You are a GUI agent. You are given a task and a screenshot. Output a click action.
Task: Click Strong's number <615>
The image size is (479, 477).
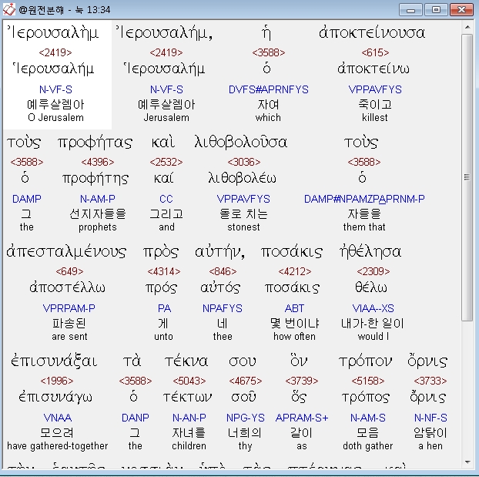coord(375,52)
